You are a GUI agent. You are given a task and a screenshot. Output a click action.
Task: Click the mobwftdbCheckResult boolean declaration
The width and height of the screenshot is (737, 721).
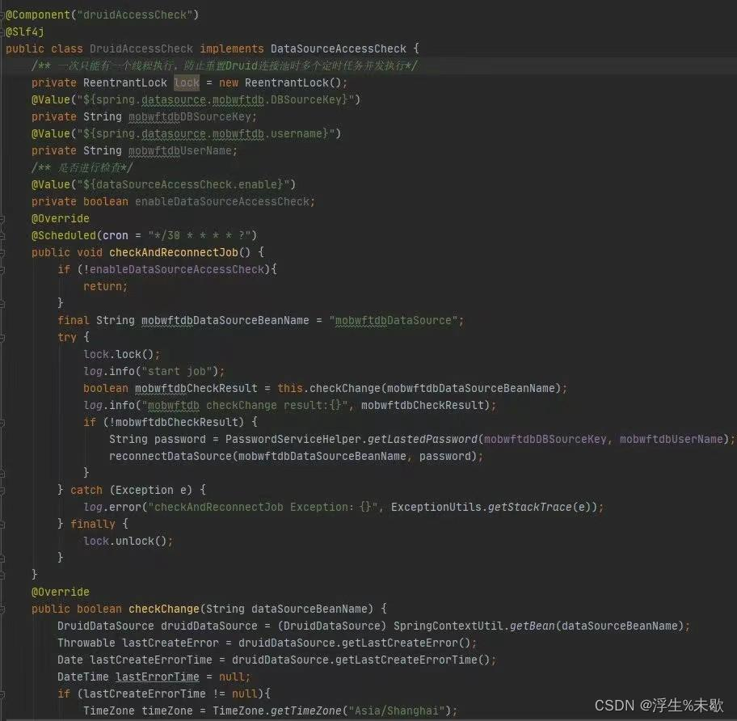(196, 389)
